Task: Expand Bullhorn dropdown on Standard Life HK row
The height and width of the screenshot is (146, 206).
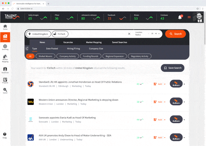Action: pos(184,84)
